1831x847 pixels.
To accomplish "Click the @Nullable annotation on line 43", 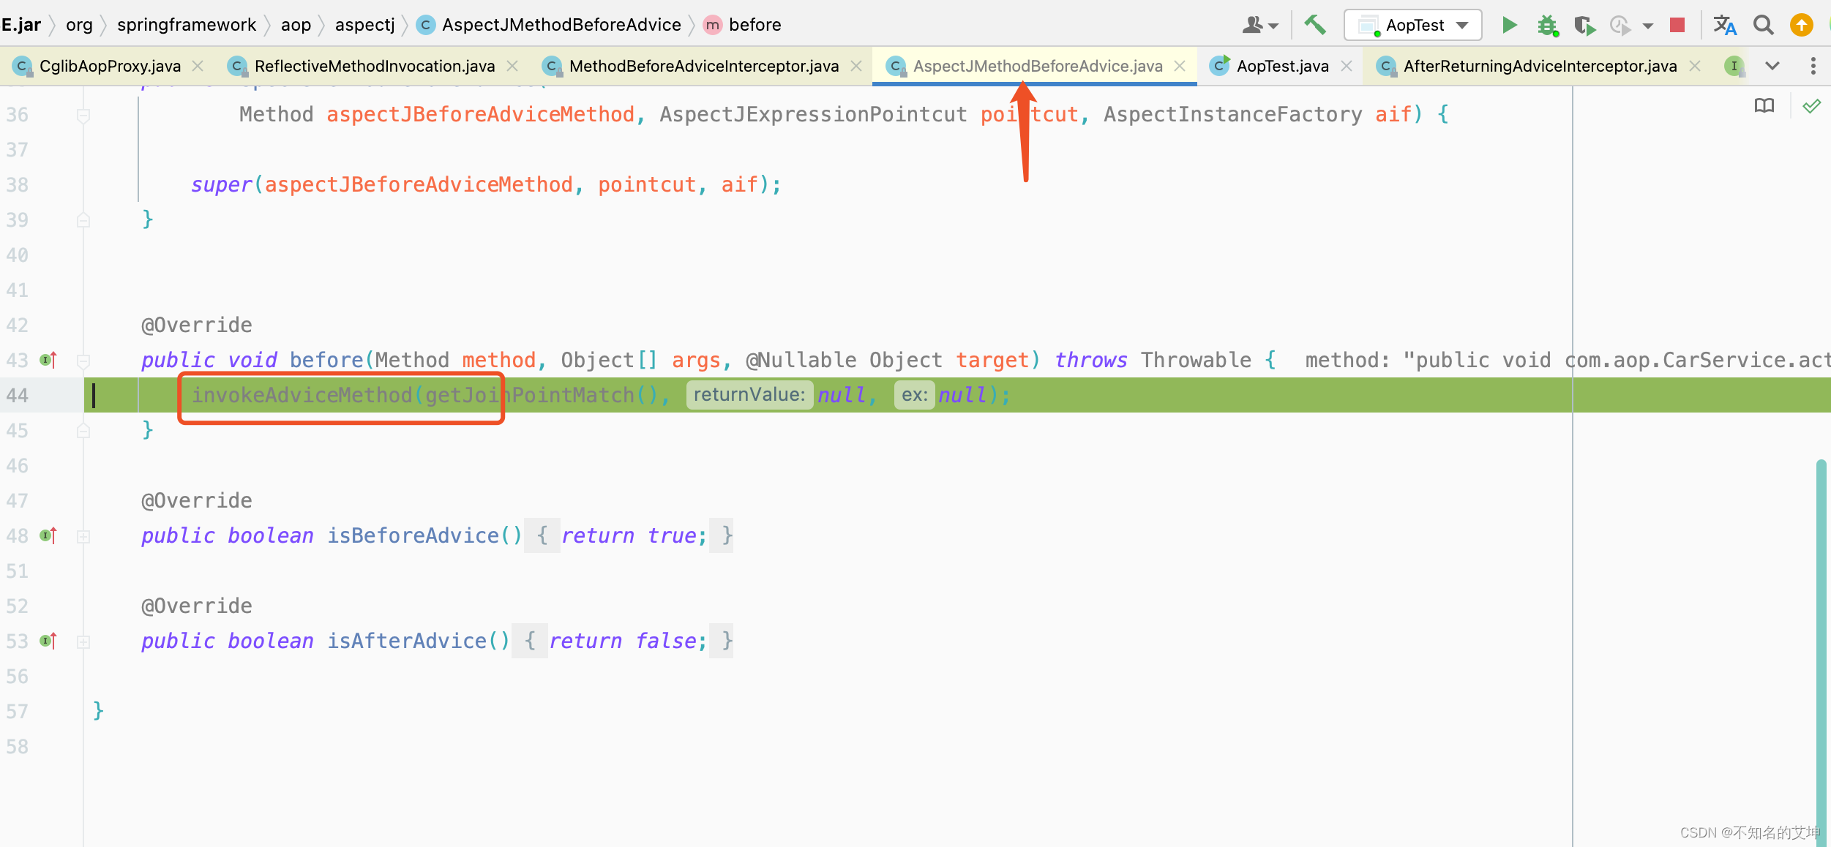I will pyautogui.click(x=801, y=360).
